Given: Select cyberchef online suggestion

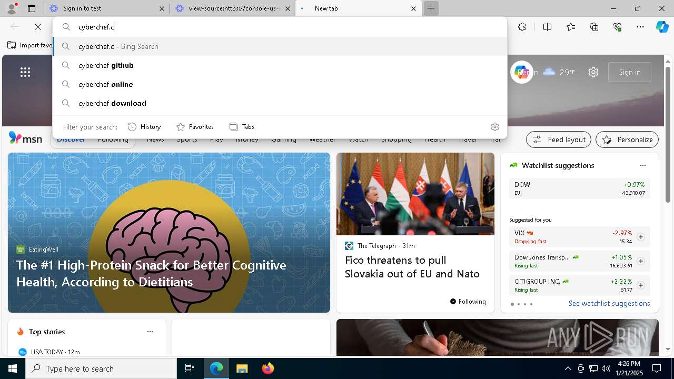Looking at the screenshot, I should click(280, 84).
